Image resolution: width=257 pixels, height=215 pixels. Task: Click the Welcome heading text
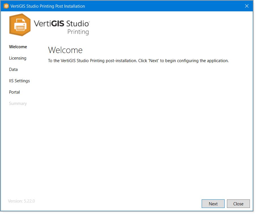[65, 50]
